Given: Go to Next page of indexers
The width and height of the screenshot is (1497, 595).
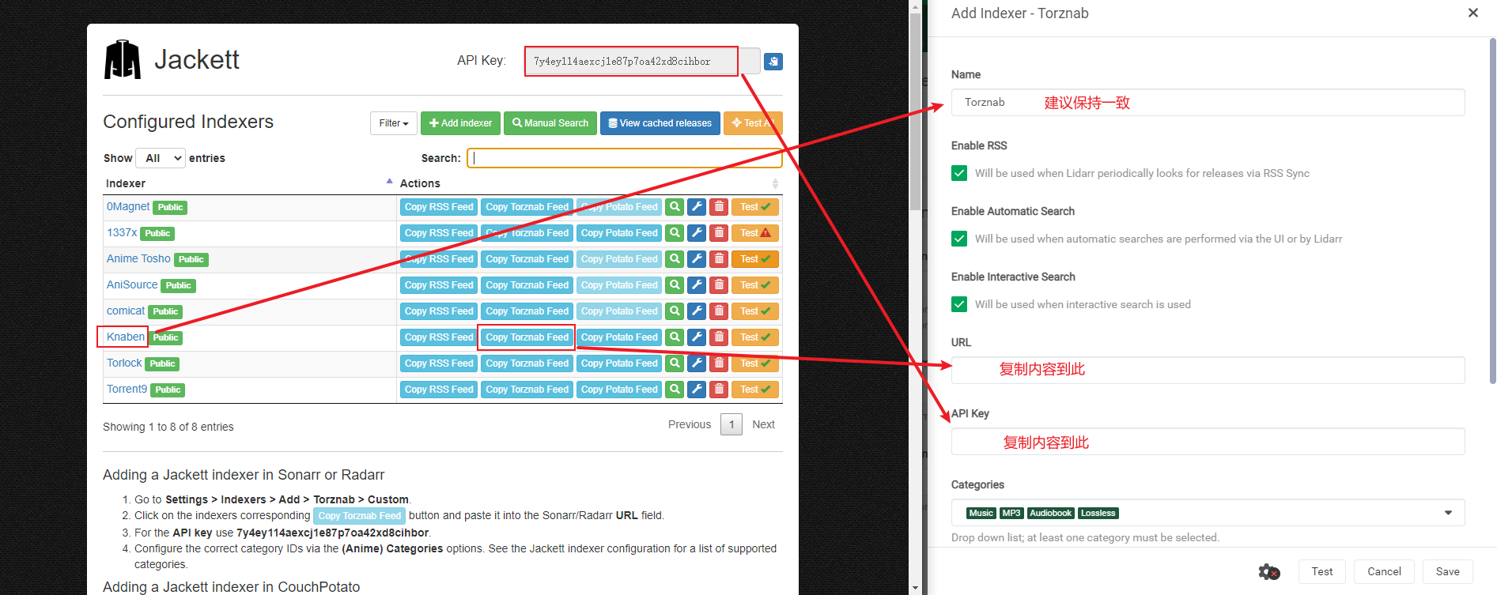Looking at the screenshot, I should (763, 424).
